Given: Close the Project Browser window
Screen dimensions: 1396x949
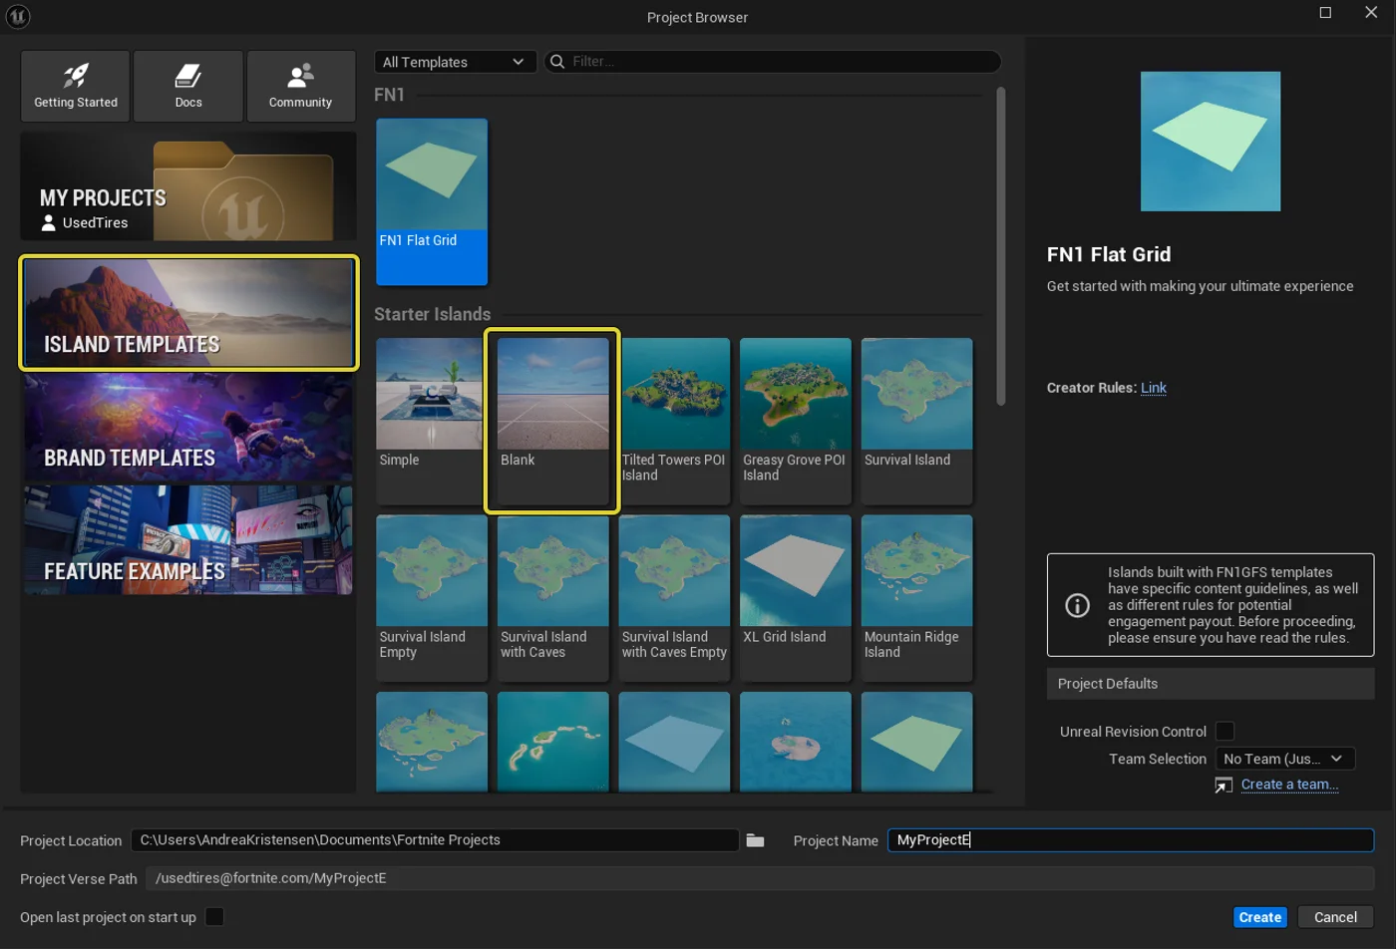Looking at the screenshot, I should pyautogui.click(x=1371, y=13).
